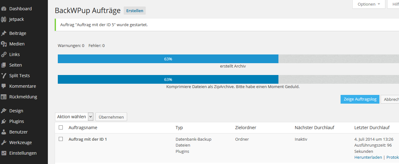This screenshot has width=399, height=164.
Task: Click the Einstellungen settings icon
Action: tap(4, 153)
